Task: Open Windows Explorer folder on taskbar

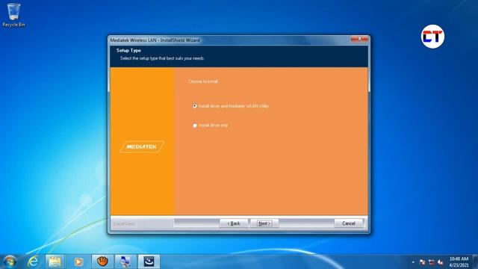Action: tap(55, 262)
